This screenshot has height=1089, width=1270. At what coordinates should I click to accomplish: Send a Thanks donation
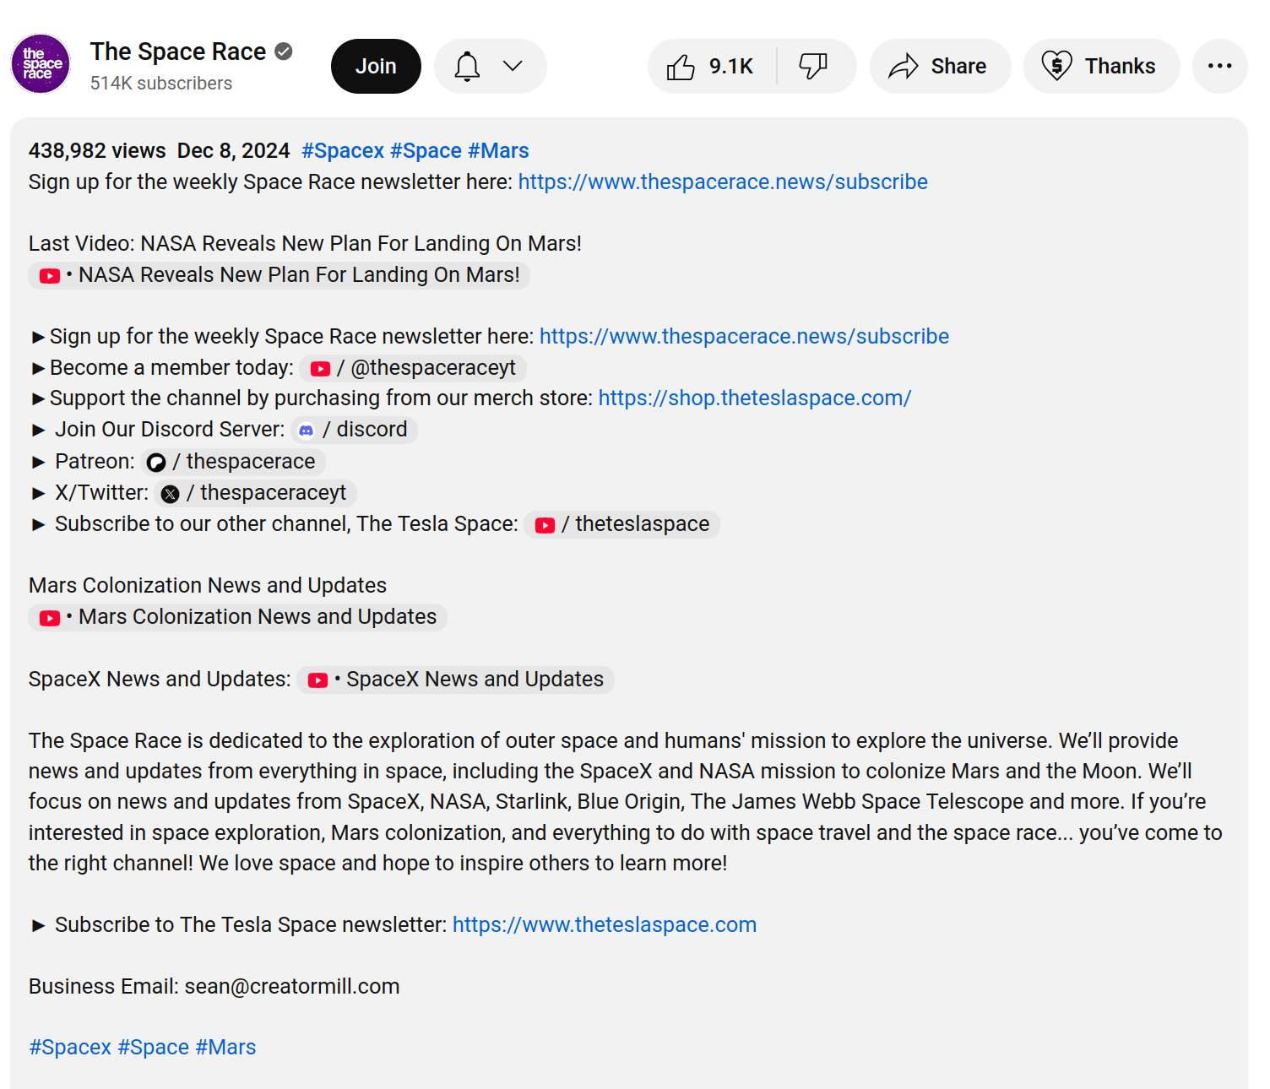pos(1100,67)
